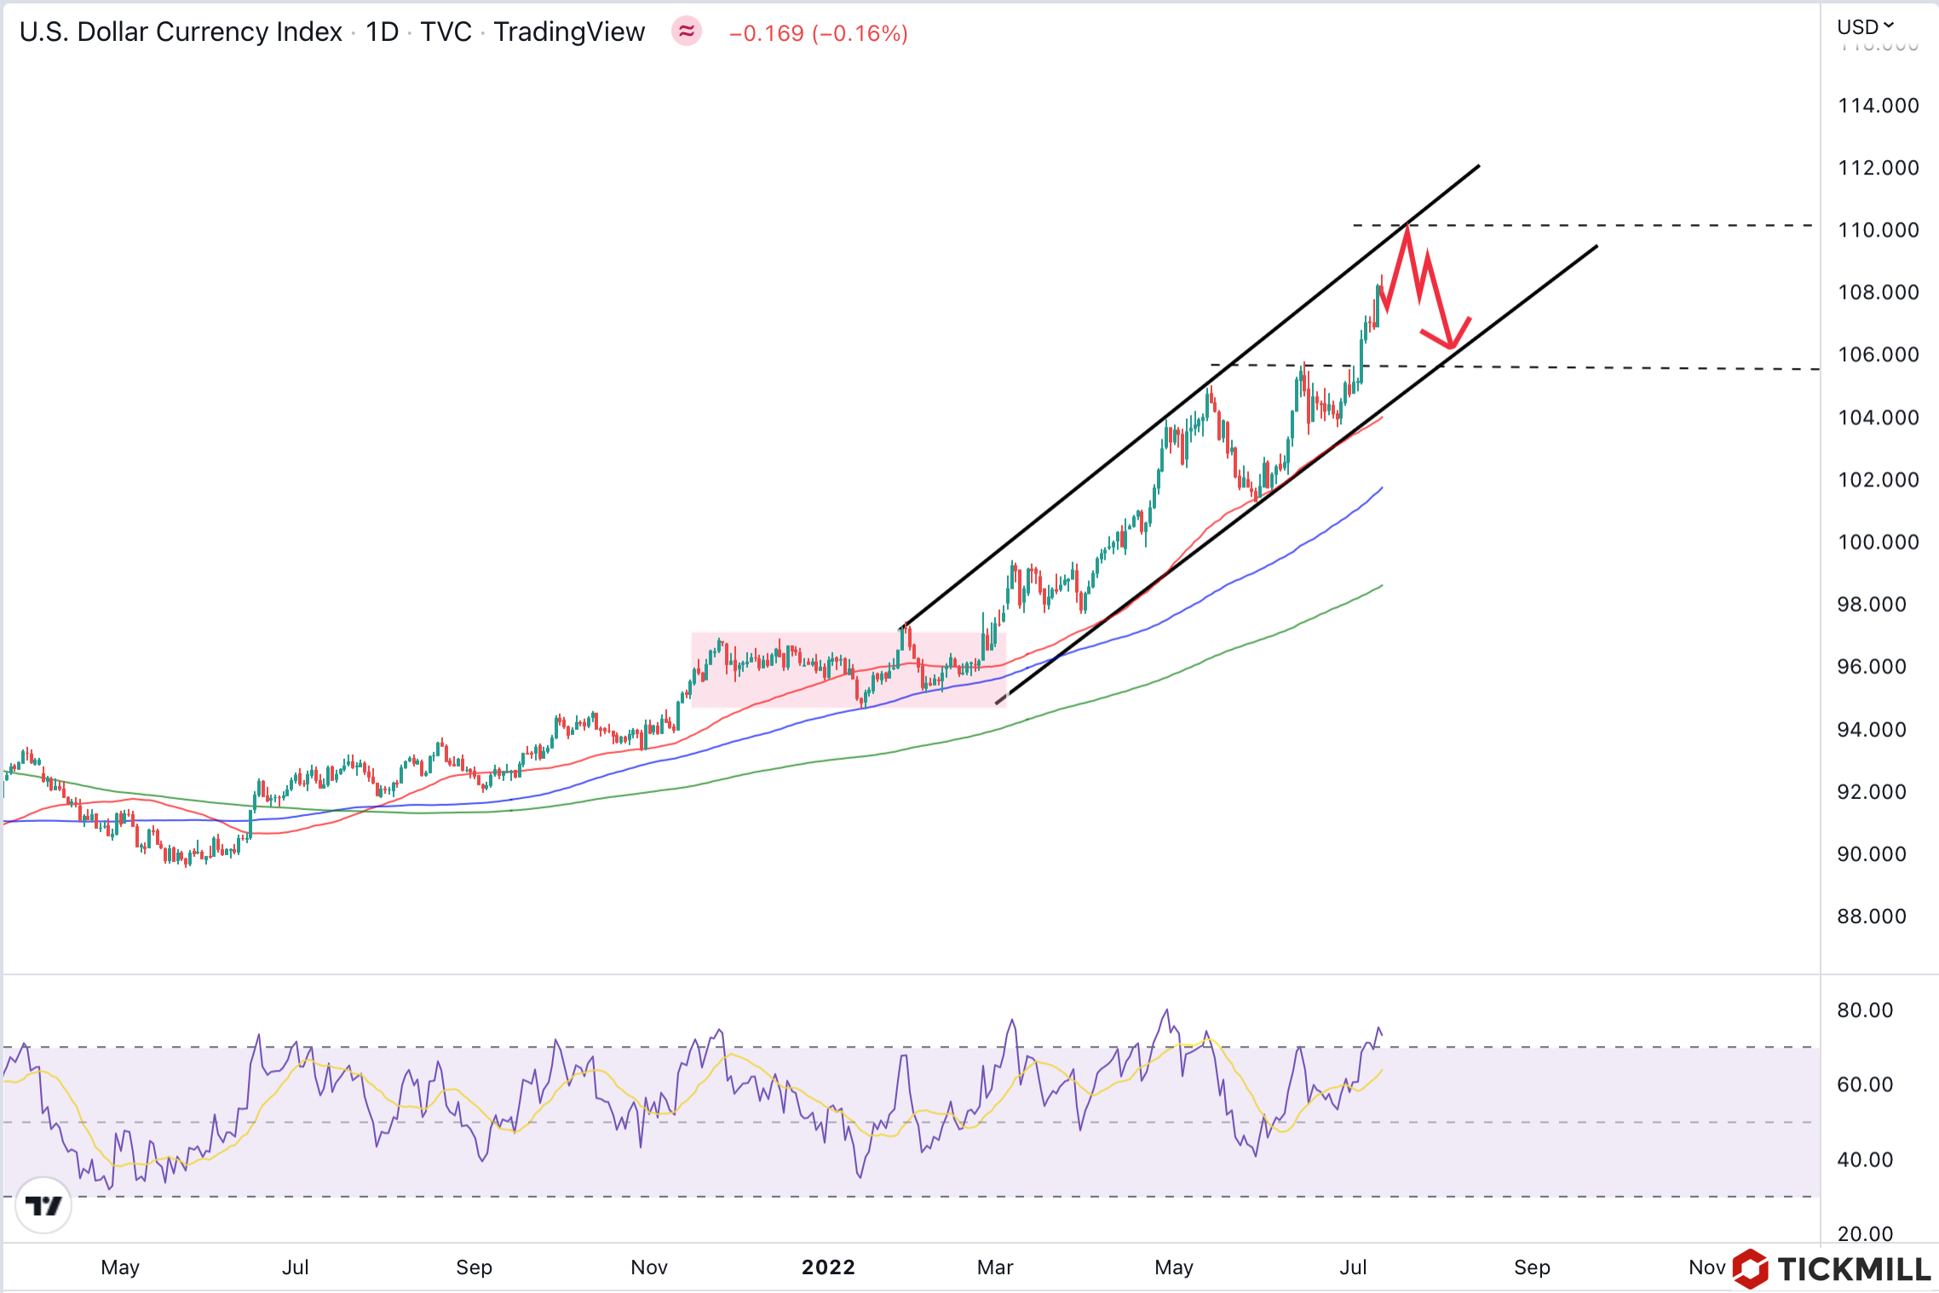Click the 1D interval label in title

click(x=382, y=32)
